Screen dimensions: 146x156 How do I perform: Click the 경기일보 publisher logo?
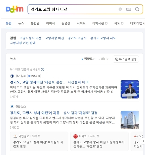click(x=12, y=76)
